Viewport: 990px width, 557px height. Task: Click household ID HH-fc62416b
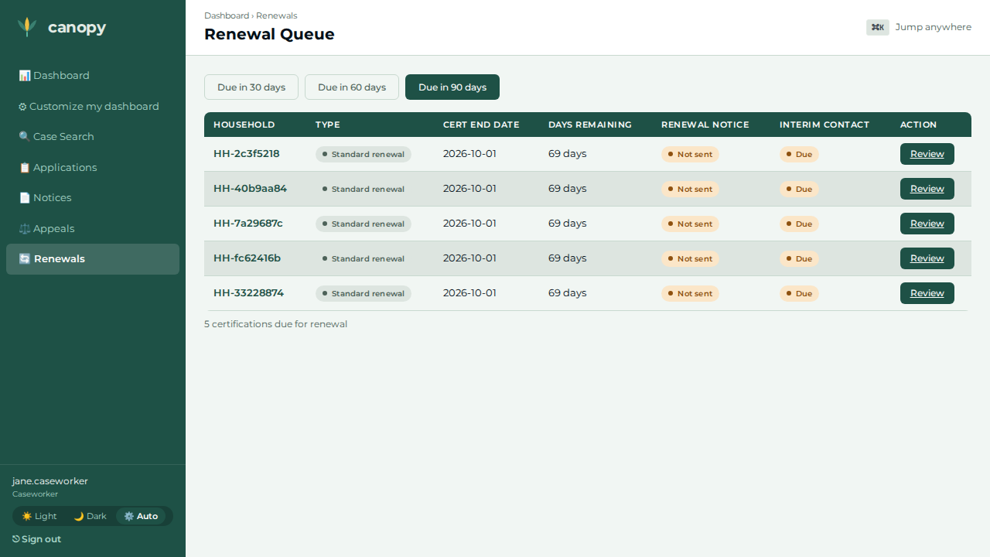pyautogui.click(x=247, y=258)
